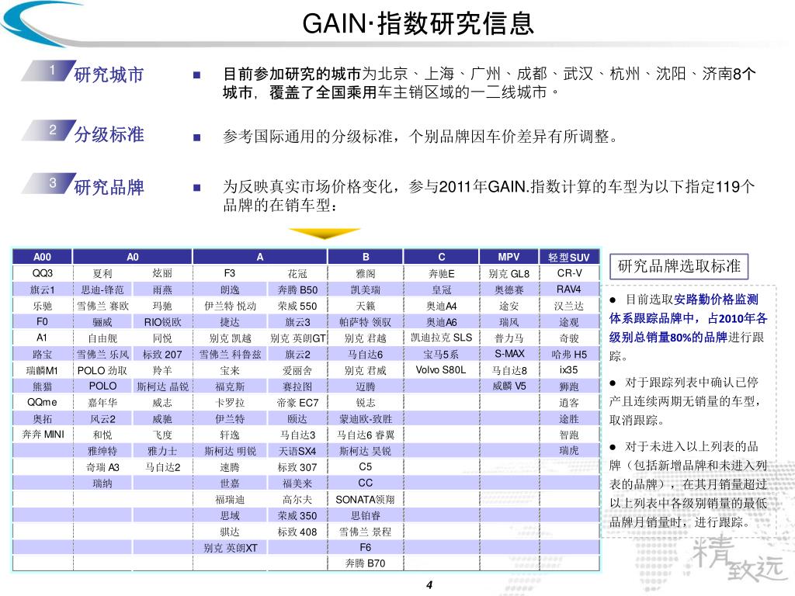795x596 pixels.
Task: Select the 奔奔 MINI cell
Action: 43,435
